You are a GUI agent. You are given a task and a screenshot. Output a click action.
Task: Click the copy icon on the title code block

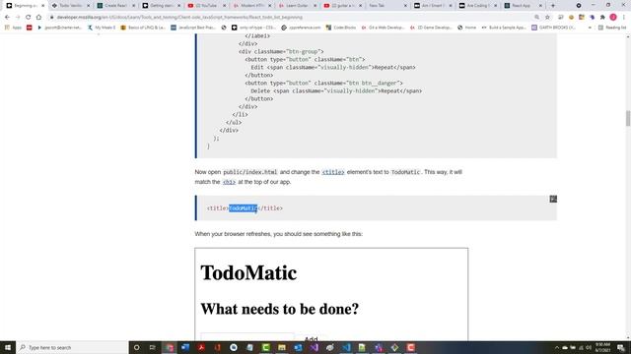pos(553,199)
